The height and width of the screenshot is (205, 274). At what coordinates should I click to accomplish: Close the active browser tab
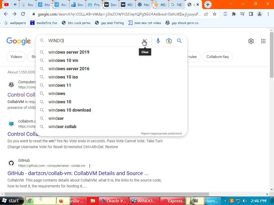click(x=198, y=5)
